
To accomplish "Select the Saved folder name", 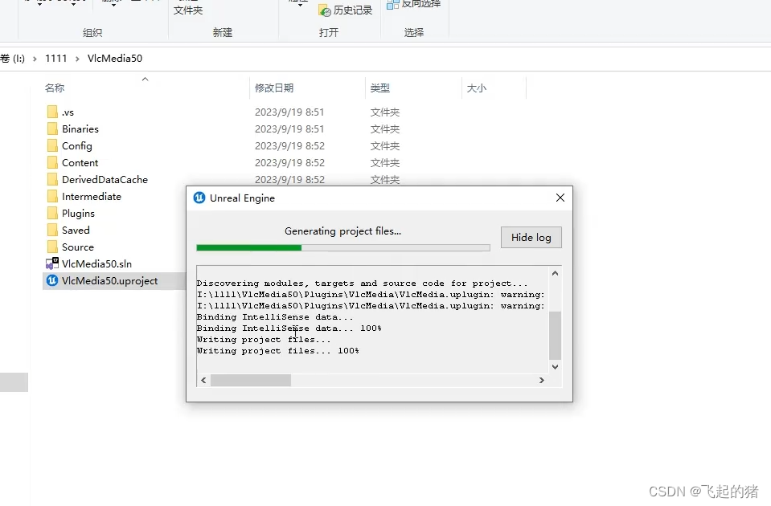I will point(76,230).
